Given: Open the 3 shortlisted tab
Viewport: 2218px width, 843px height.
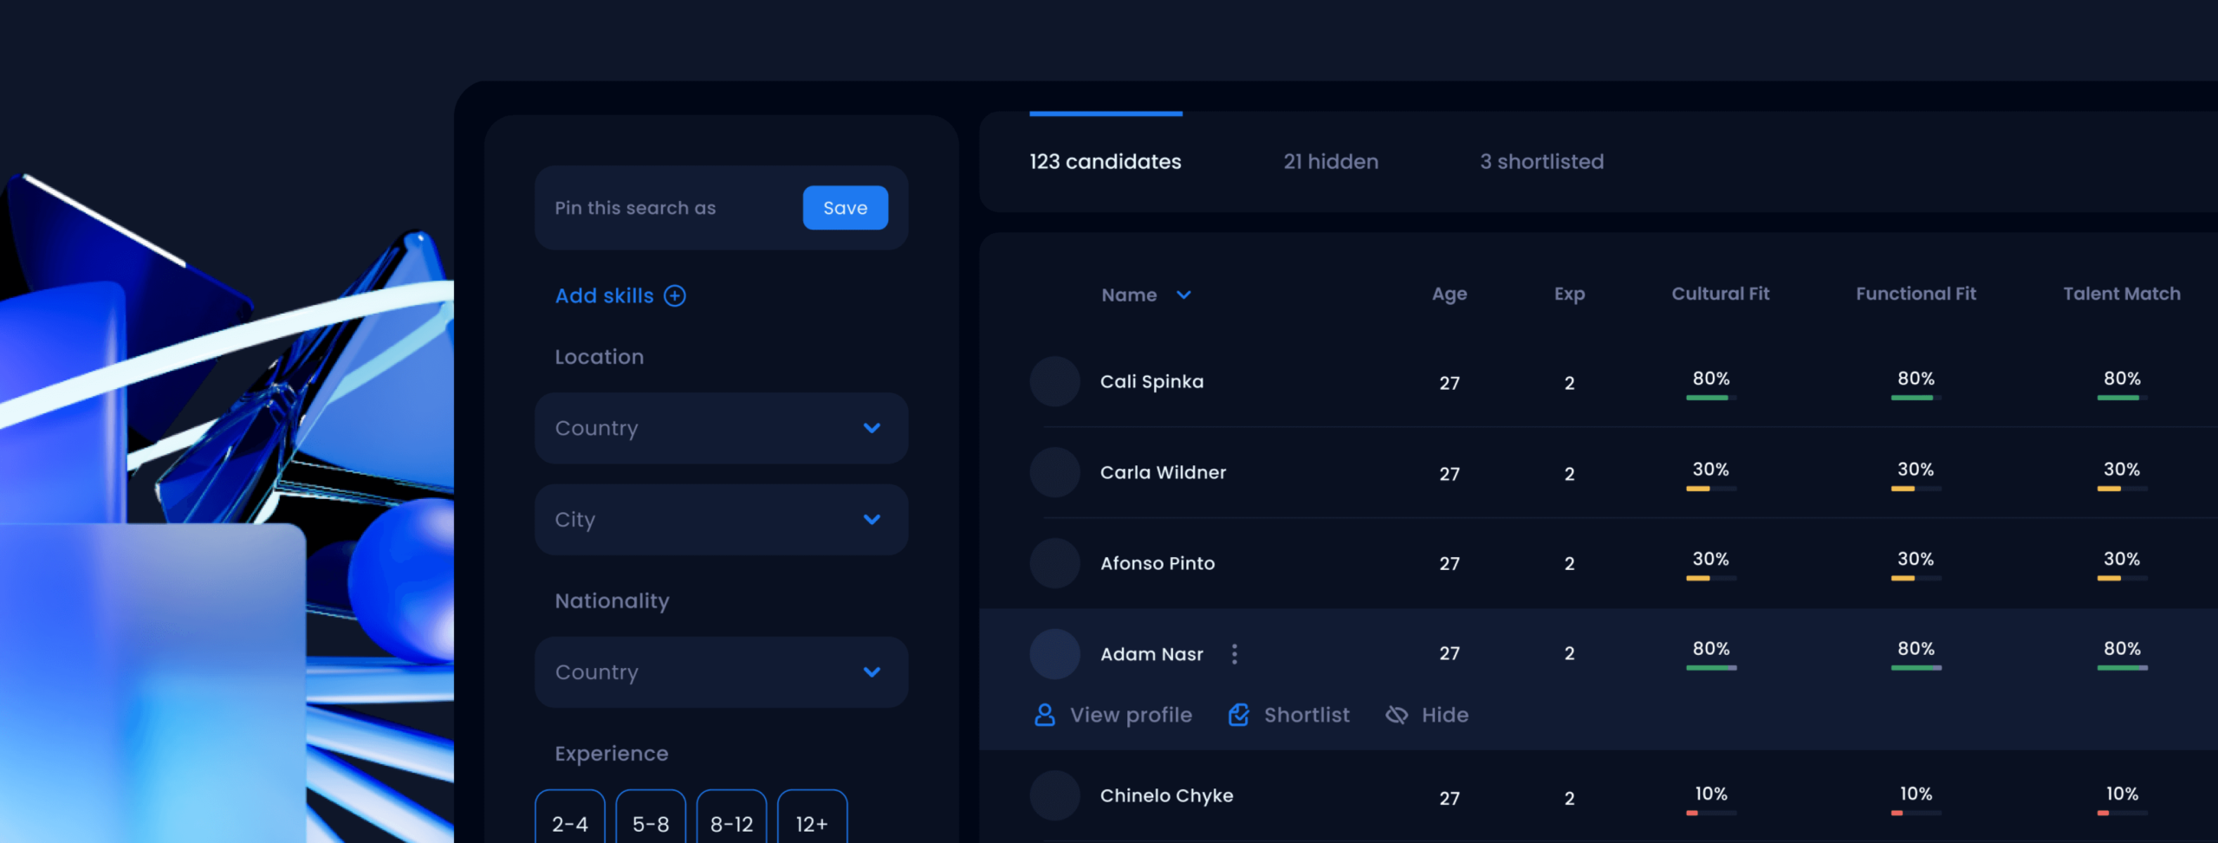Looking at the screenshot, I should (x=1541, y=162).
